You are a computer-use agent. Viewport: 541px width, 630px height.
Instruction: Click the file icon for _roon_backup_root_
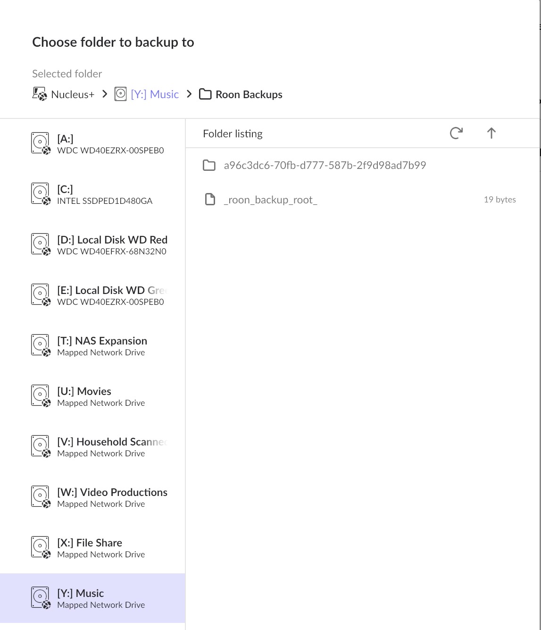click(x=210, y=200)
